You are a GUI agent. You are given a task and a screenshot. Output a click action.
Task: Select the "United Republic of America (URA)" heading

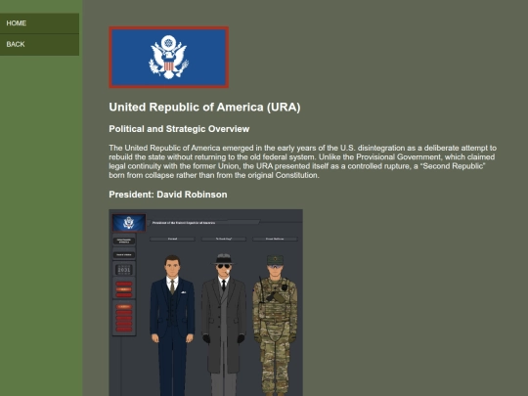204,108
